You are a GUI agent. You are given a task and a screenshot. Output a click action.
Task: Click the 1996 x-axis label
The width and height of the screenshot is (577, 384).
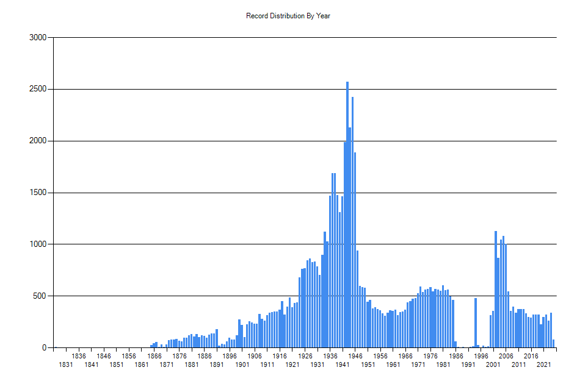pos(481,356)
